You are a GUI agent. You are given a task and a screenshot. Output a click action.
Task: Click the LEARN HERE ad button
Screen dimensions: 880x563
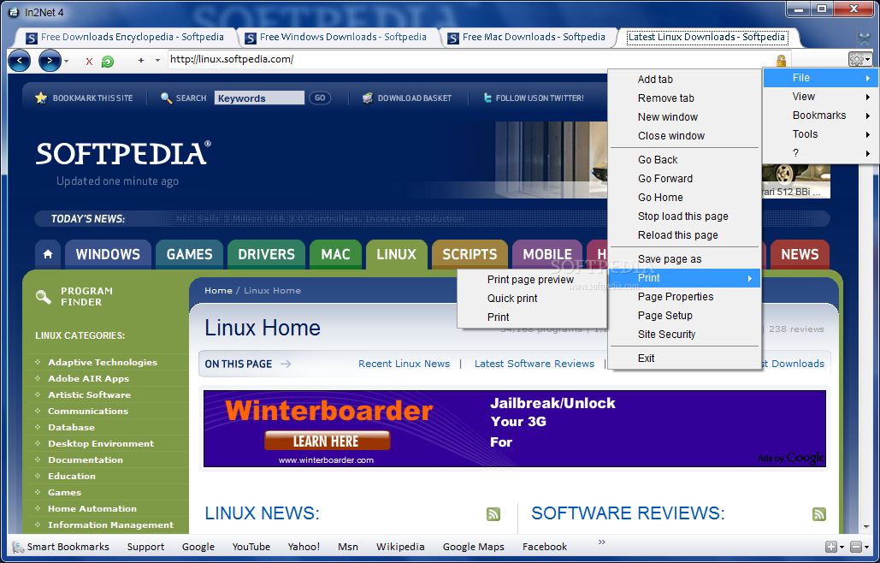click(x=327, y=442)
